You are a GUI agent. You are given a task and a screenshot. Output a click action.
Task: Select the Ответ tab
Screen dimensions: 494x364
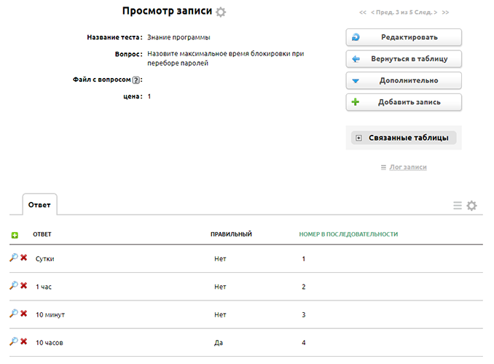pyautogui.click(x=39, y=205)
